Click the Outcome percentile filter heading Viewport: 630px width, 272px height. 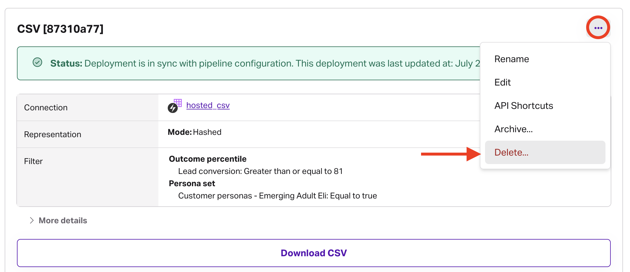point(207,159)
